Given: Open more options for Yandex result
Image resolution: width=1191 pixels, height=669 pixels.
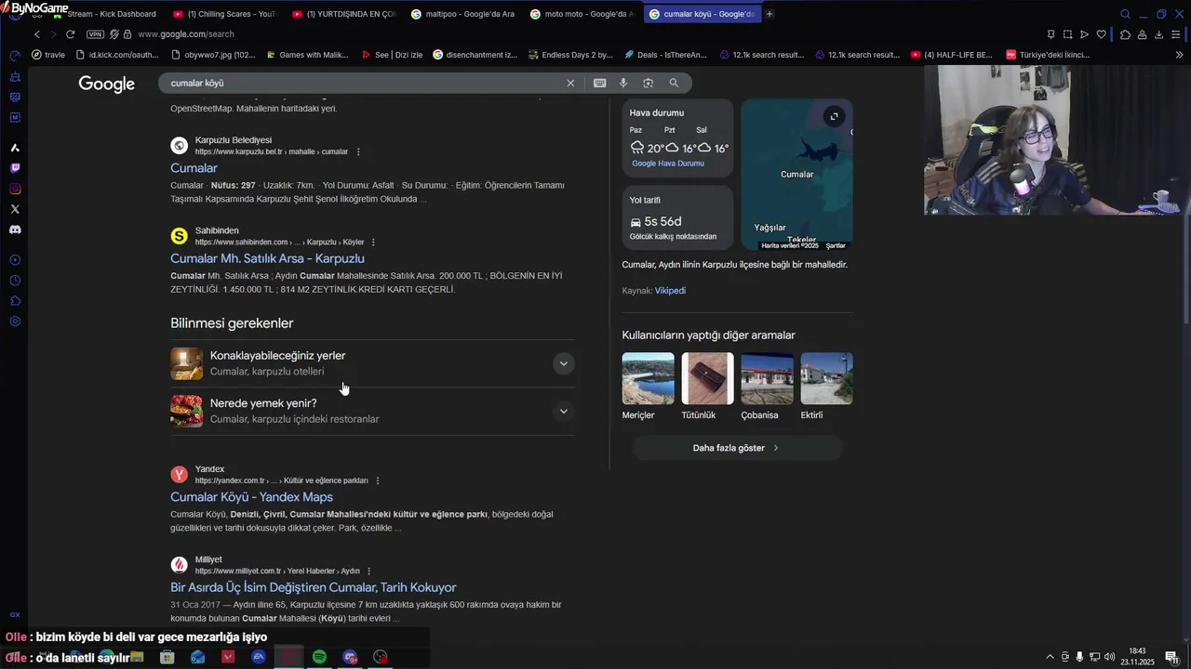Looking at the screenshot, I should 377,480.
